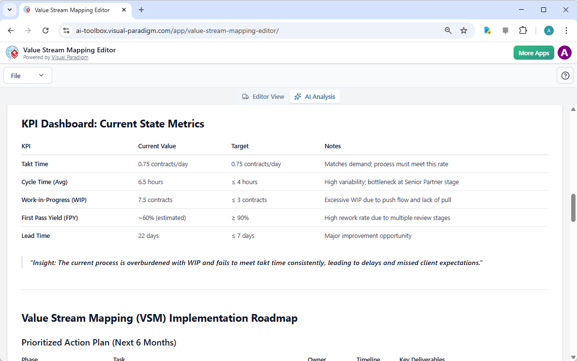Open the purple account avatar in the app header
The width and height of the screenshot is (577, 361).
(564, 52)
